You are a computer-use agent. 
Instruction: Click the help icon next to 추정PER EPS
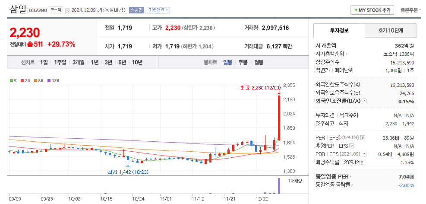(x=352, y=146)
